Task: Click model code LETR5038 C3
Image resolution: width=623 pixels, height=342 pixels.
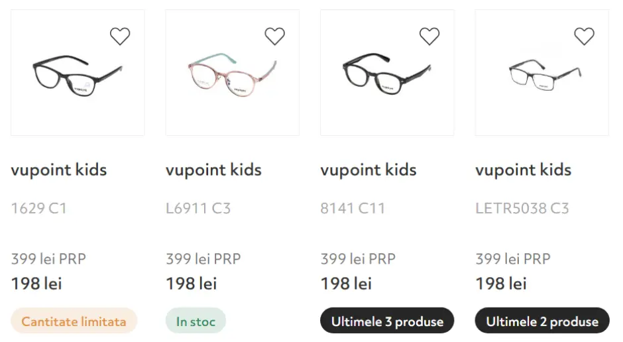Action: (522, 208)
